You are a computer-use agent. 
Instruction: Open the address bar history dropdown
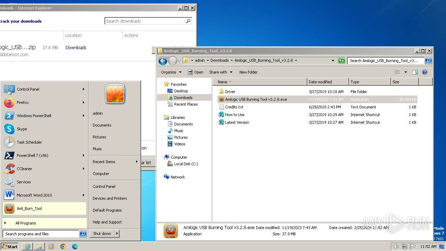coord(333,61)
